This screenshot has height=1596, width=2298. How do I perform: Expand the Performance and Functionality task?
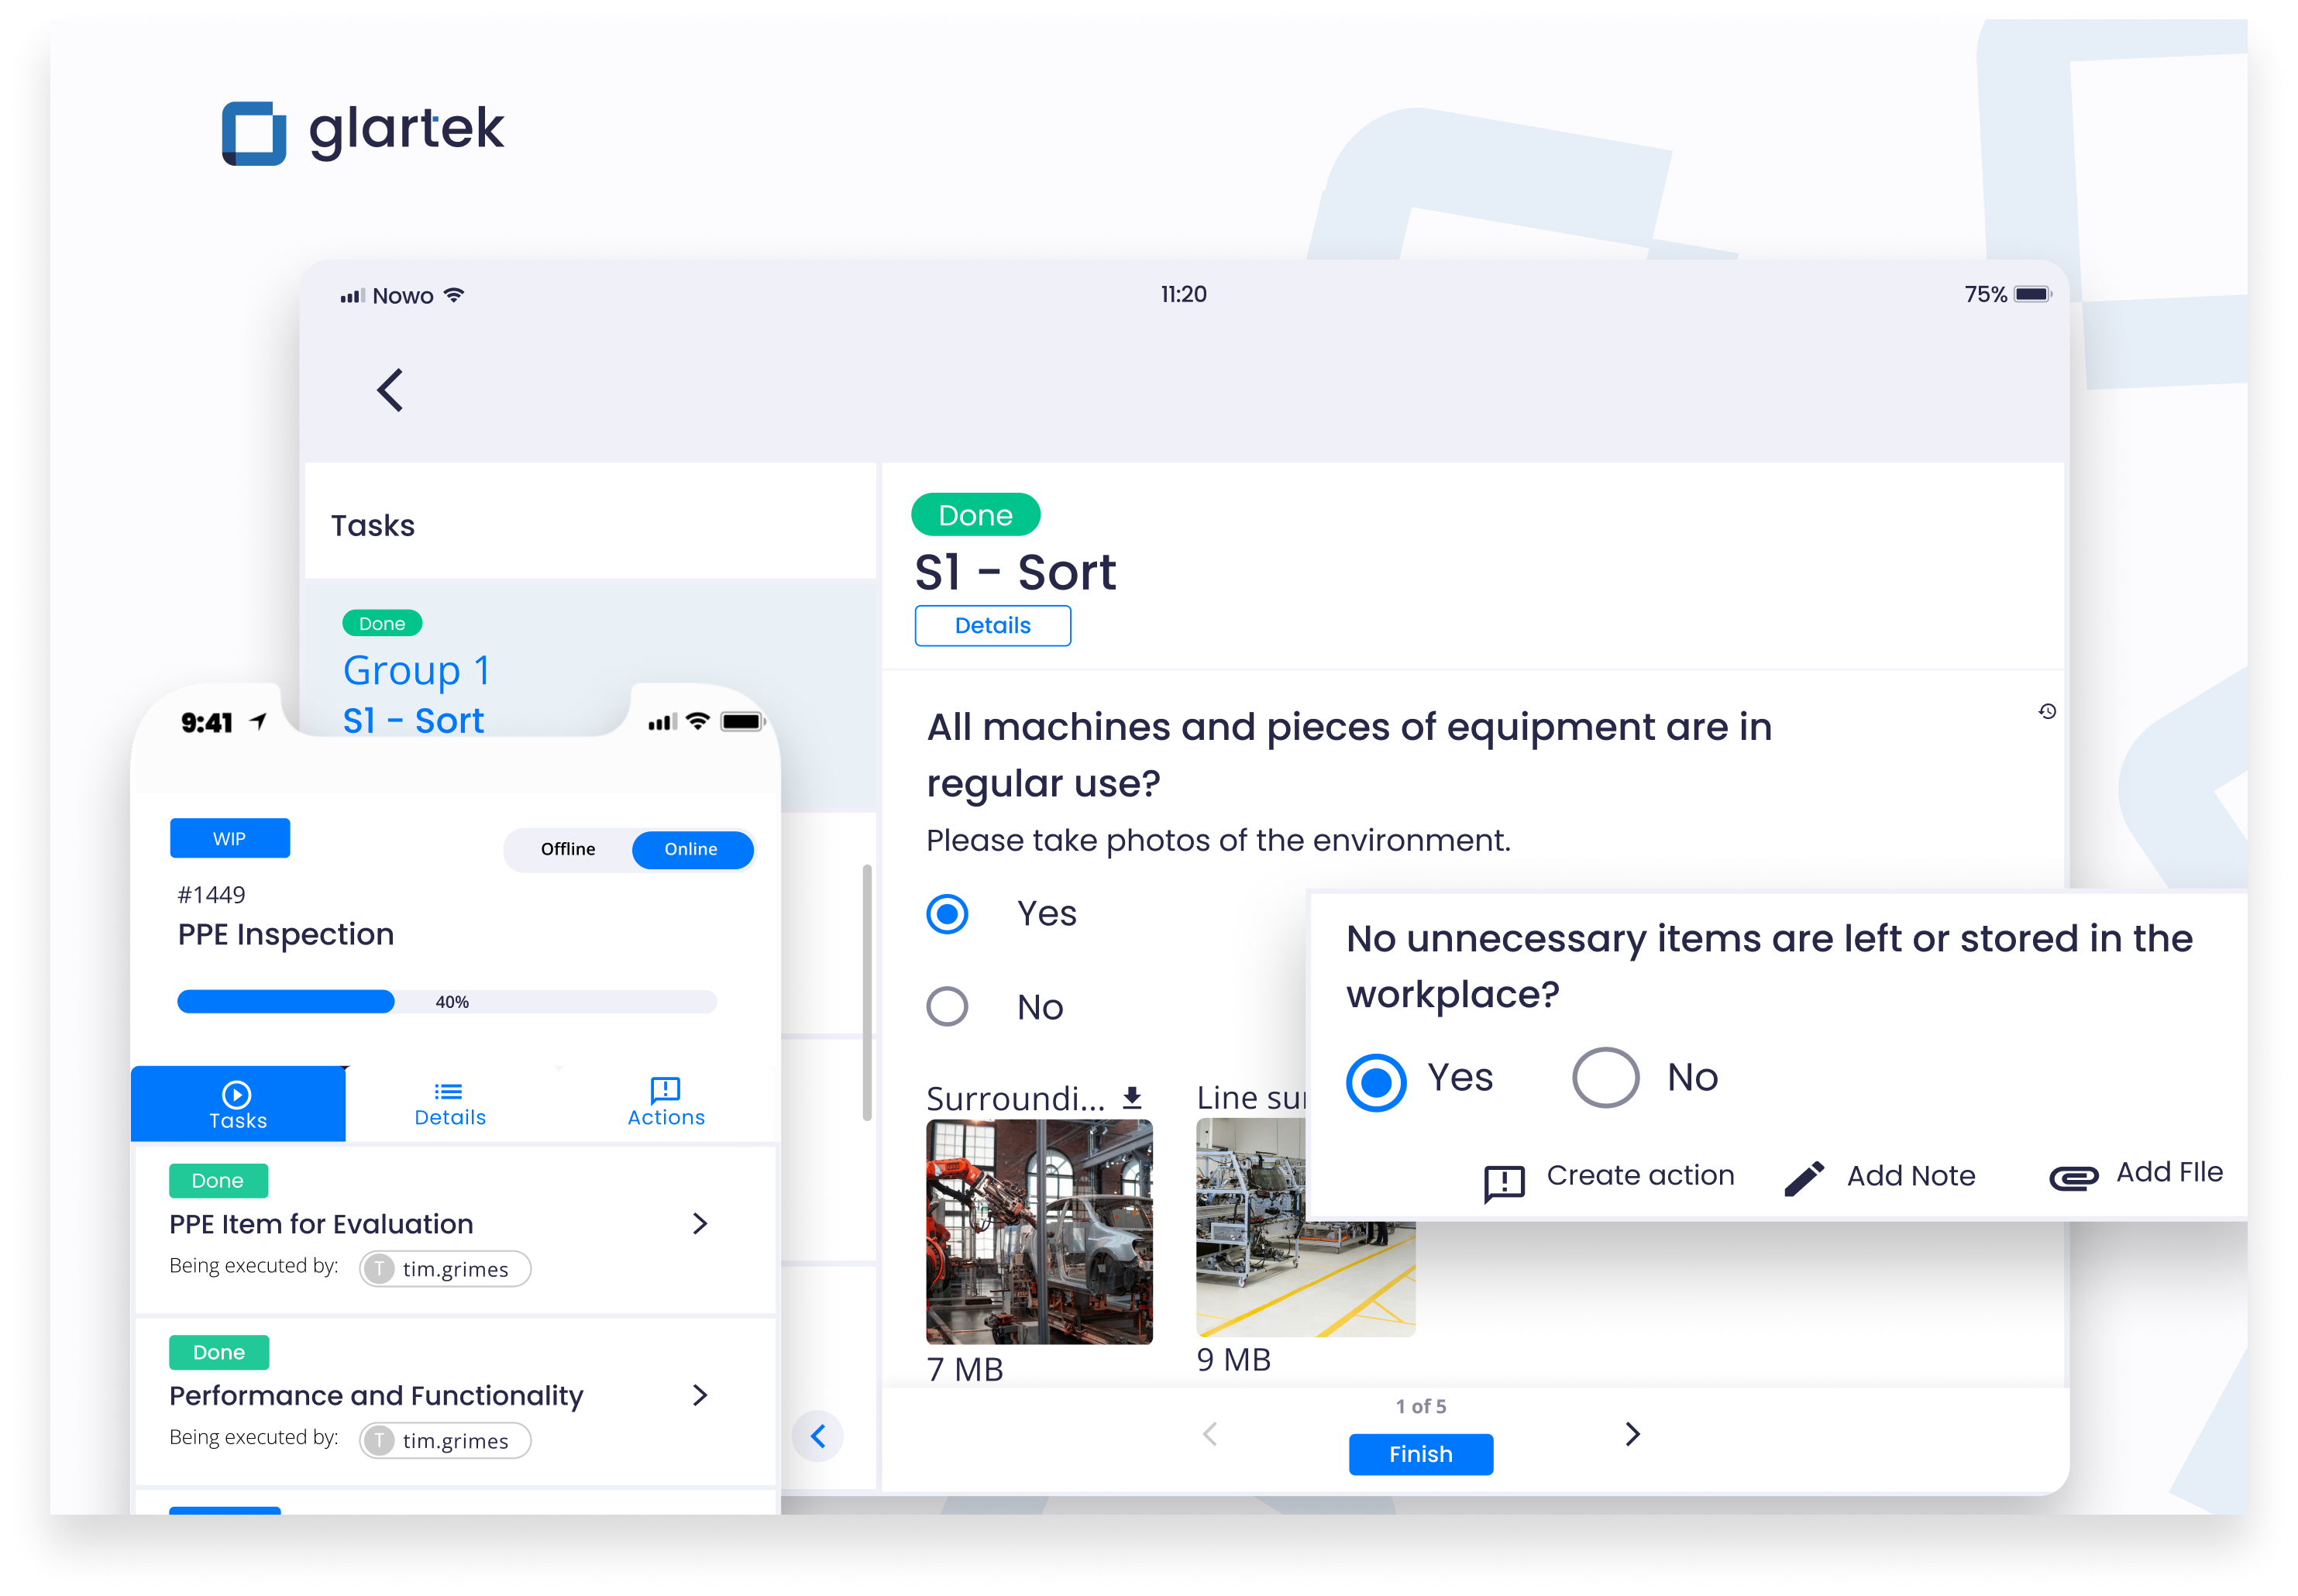coord(699,1395)
